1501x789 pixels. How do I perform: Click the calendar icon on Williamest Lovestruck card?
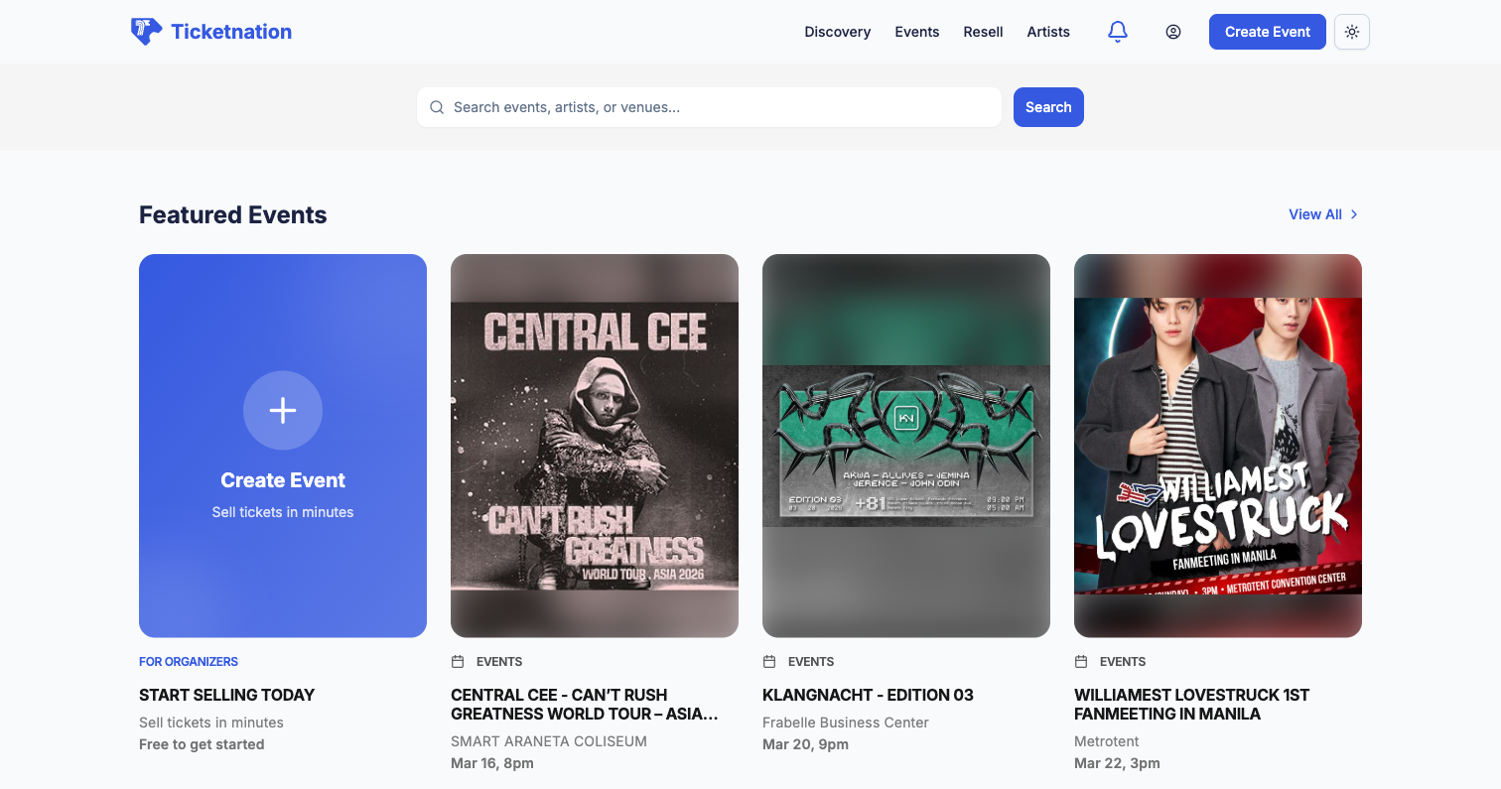pos(1081,661)
